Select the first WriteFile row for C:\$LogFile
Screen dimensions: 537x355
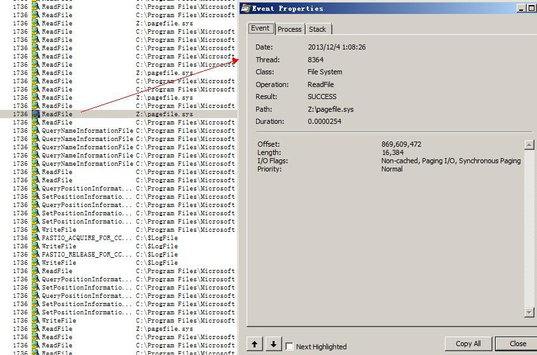pos(118,246)
